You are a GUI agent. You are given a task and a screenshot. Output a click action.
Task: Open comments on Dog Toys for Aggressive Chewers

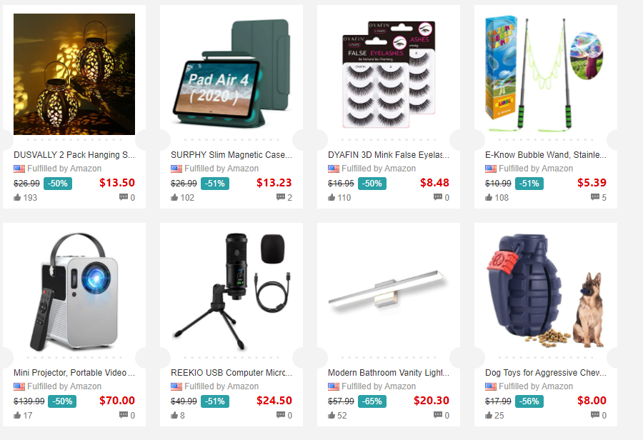(595, 415)
